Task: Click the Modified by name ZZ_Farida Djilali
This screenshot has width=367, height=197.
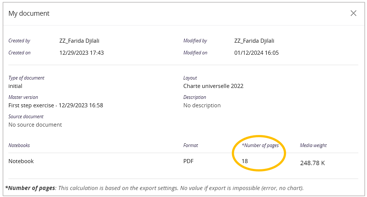Action: tap(254, 41)
